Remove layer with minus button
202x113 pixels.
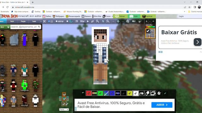[150, 21]
